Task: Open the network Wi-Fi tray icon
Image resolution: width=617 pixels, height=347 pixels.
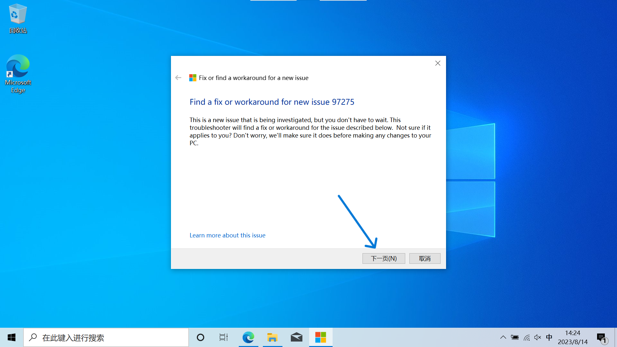Action: 527,337
